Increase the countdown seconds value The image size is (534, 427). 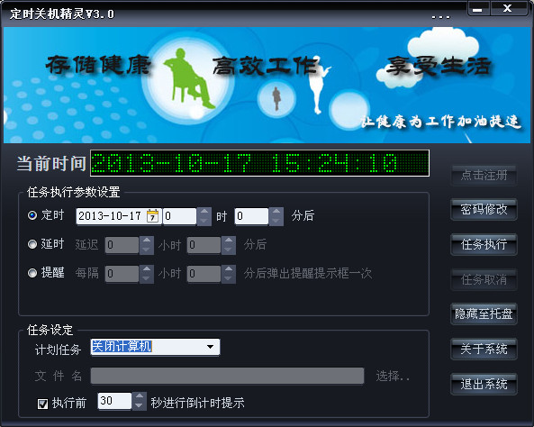[139, 396]
